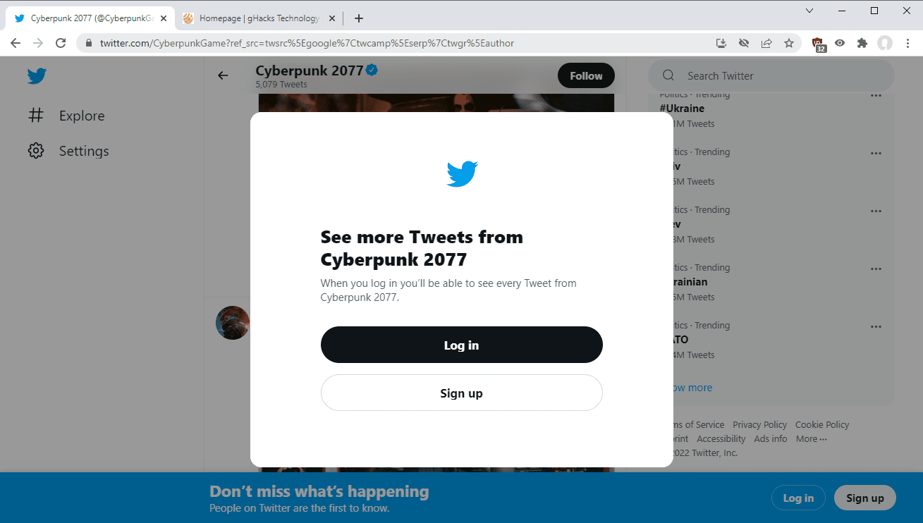Image resolution: width=923 pixels, height=523 pixels.
Task: Open Chrome extensions puzzle icon
Action: point(862,43)
